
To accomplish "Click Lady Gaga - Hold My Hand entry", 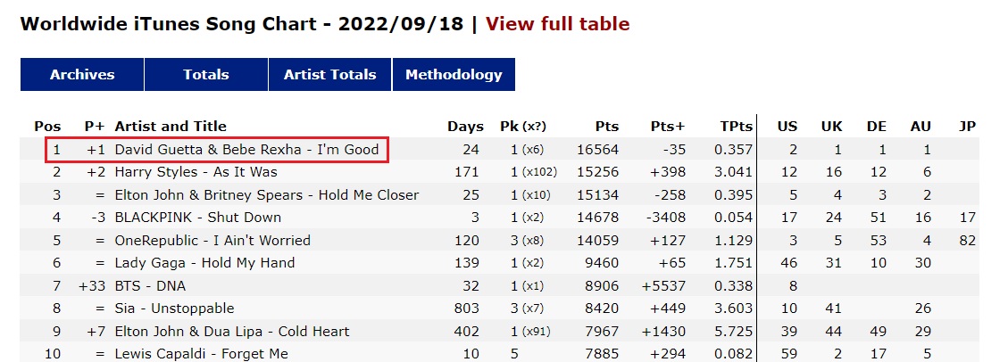I will [204, 263].
